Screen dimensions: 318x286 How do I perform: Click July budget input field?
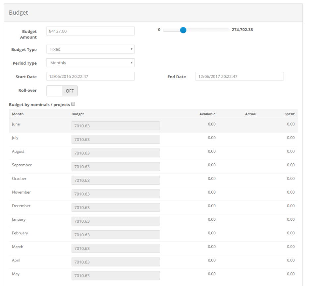tap(116, 139)
